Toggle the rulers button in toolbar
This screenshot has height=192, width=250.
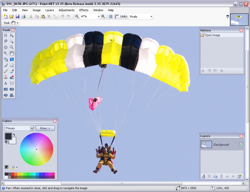point(116,16)
